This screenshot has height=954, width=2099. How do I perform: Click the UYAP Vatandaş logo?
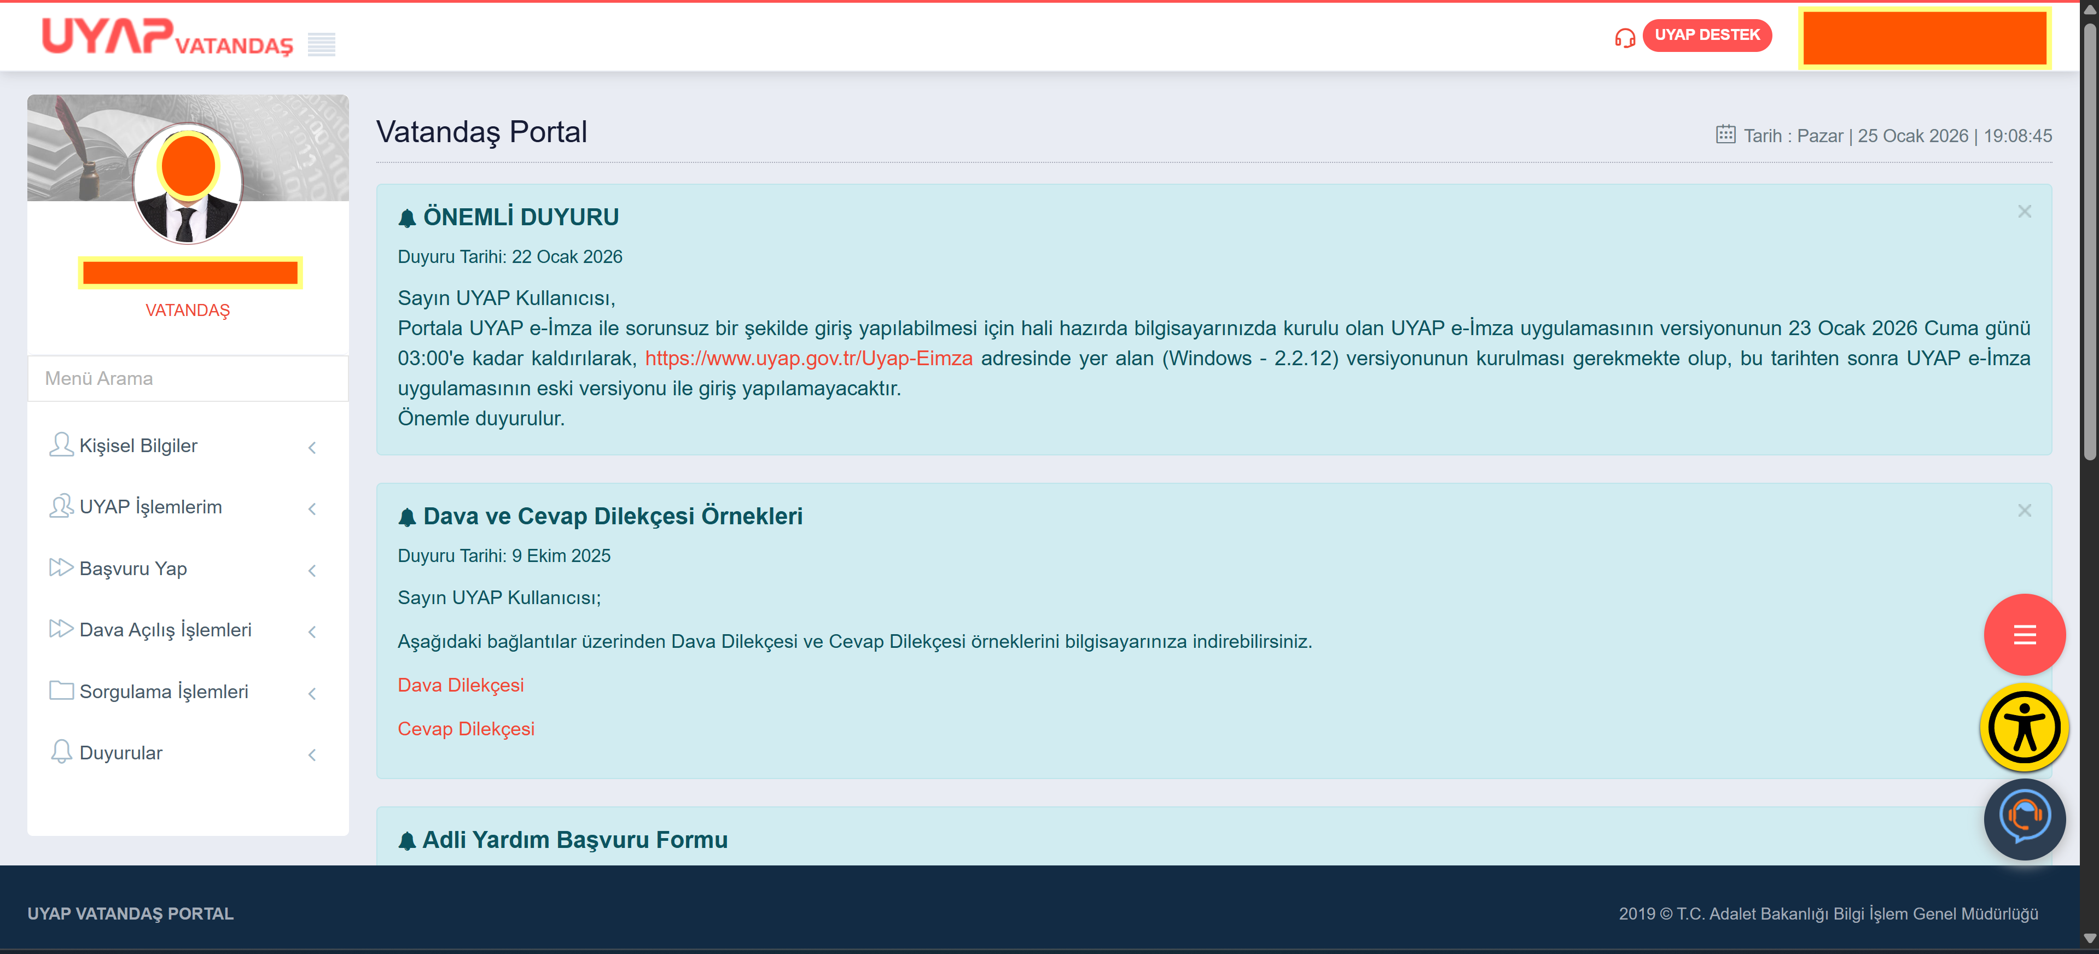point(167,37)
